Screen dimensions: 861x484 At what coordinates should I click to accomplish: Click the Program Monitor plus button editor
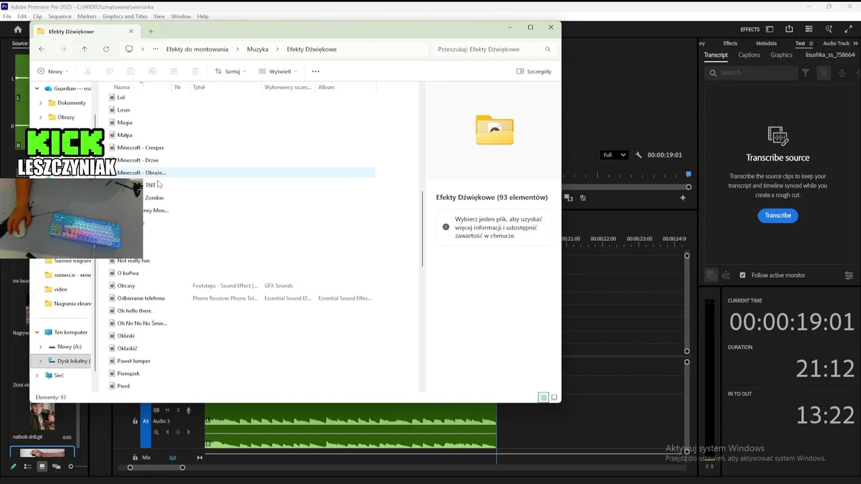point(683,198)
